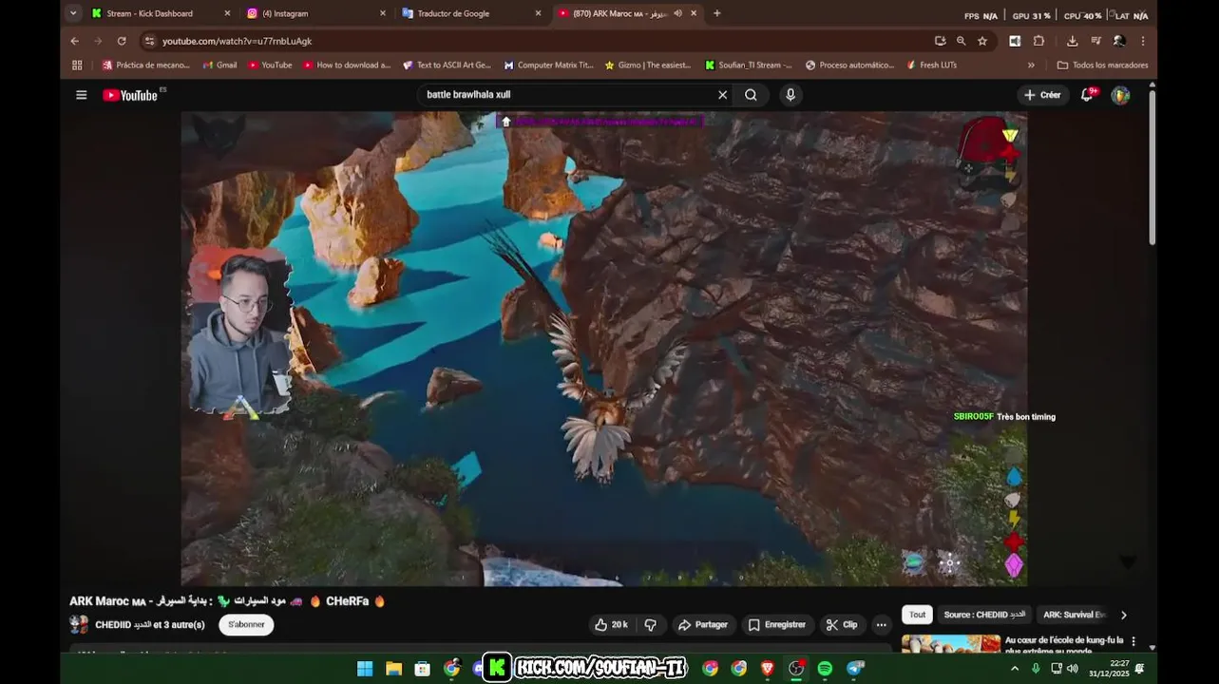Viewport: 1219px width, 684px height.
Task: Dislike the video with thumbs down
Action: pos(651,625)
